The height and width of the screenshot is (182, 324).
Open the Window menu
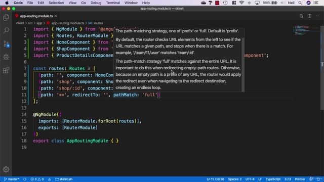click(x=131, y=3)
